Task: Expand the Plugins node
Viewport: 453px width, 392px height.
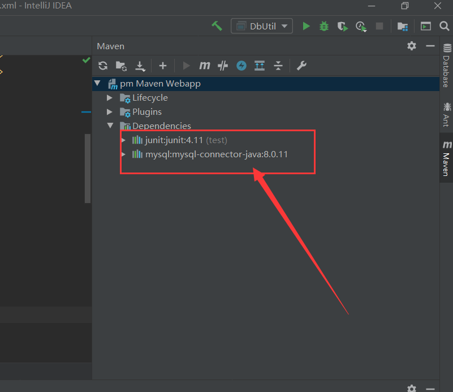Action: (109, 111)
